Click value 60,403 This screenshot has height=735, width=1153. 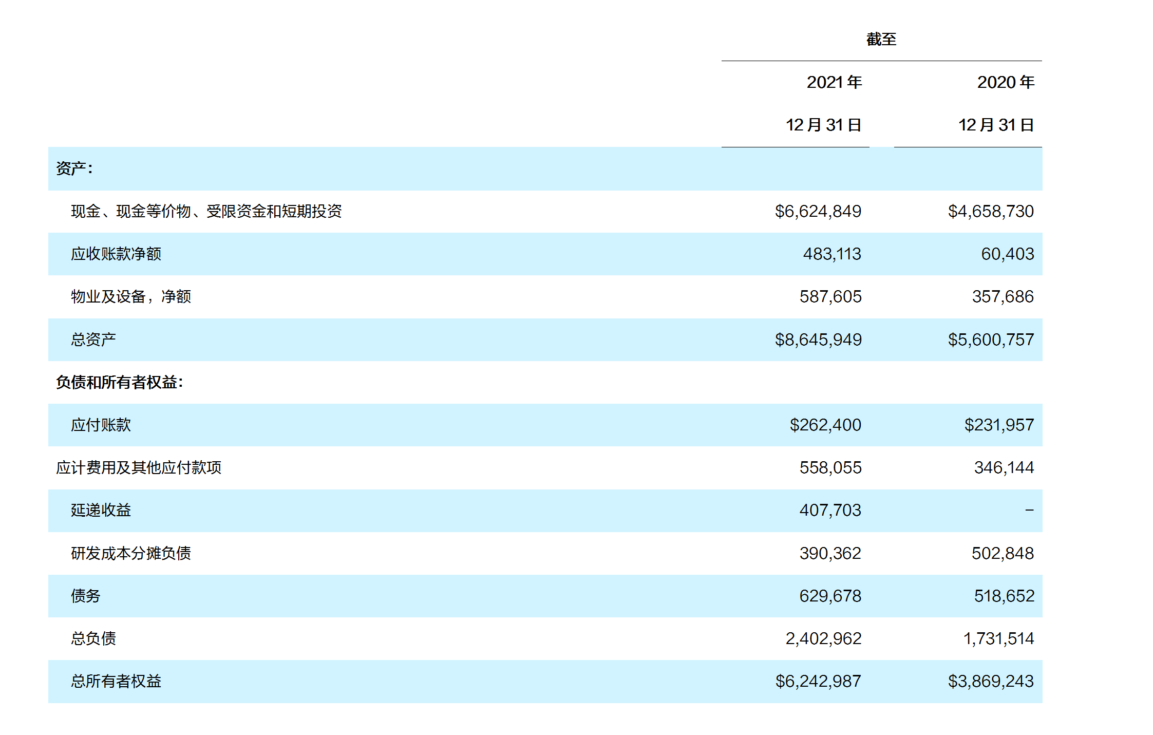click(1007, 254)
